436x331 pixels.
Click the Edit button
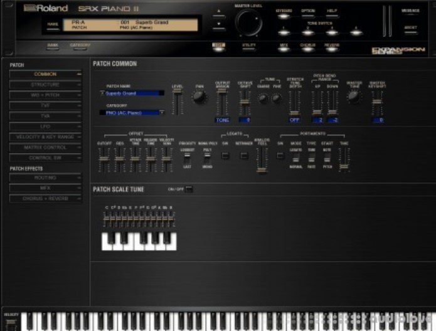point(218,46)
